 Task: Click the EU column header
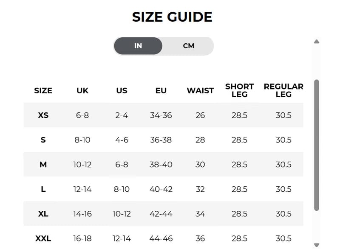(161, 91)
